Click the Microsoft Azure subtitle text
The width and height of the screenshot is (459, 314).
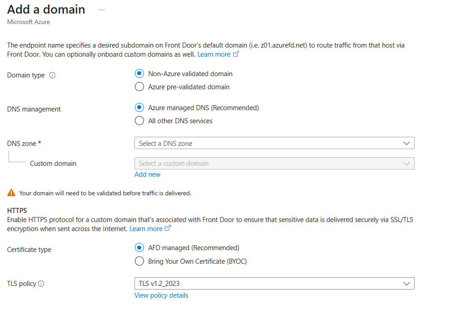[x=29, y=22]
